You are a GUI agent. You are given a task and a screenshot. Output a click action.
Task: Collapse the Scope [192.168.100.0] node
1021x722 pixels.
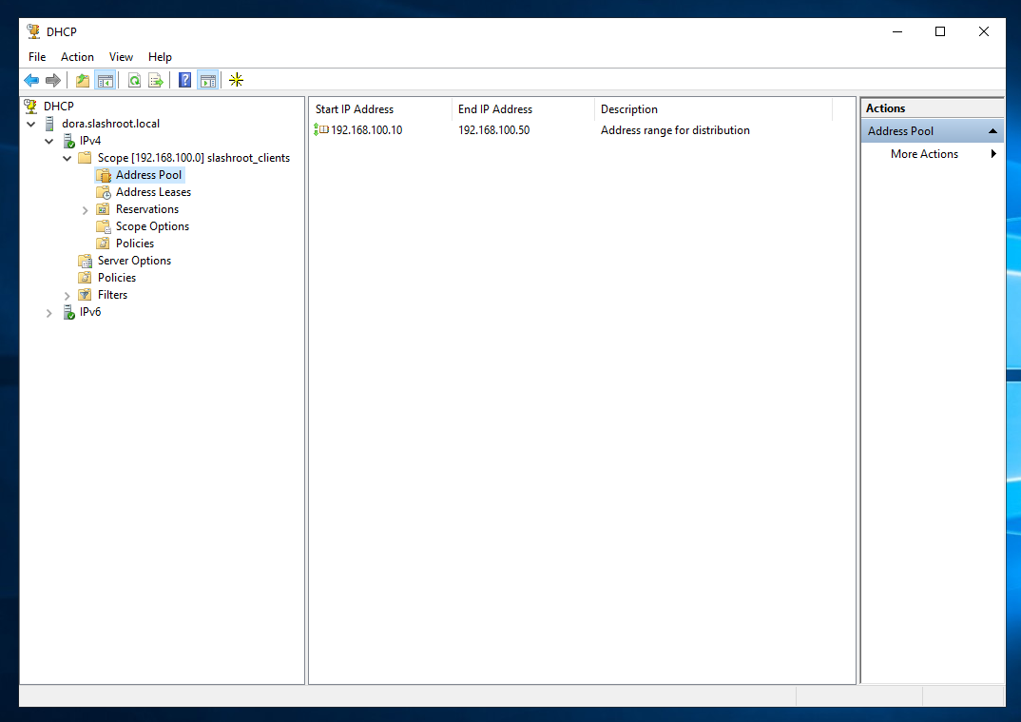tap(67, 158)
